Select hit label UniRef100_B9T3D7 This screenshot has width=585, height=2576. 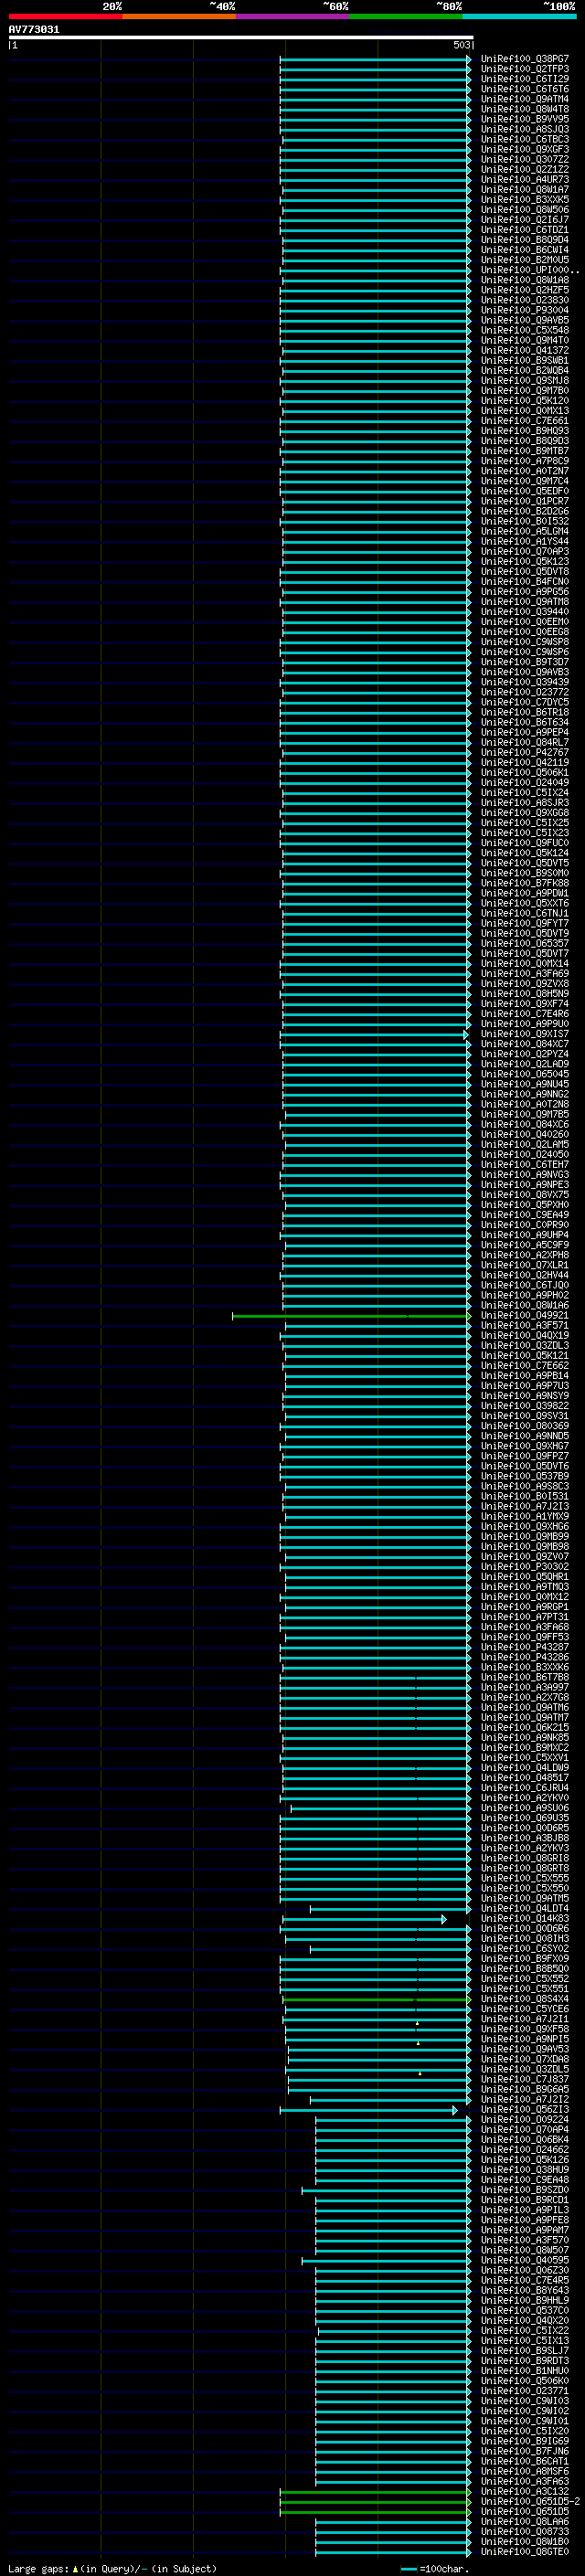(x=524, y=662)
